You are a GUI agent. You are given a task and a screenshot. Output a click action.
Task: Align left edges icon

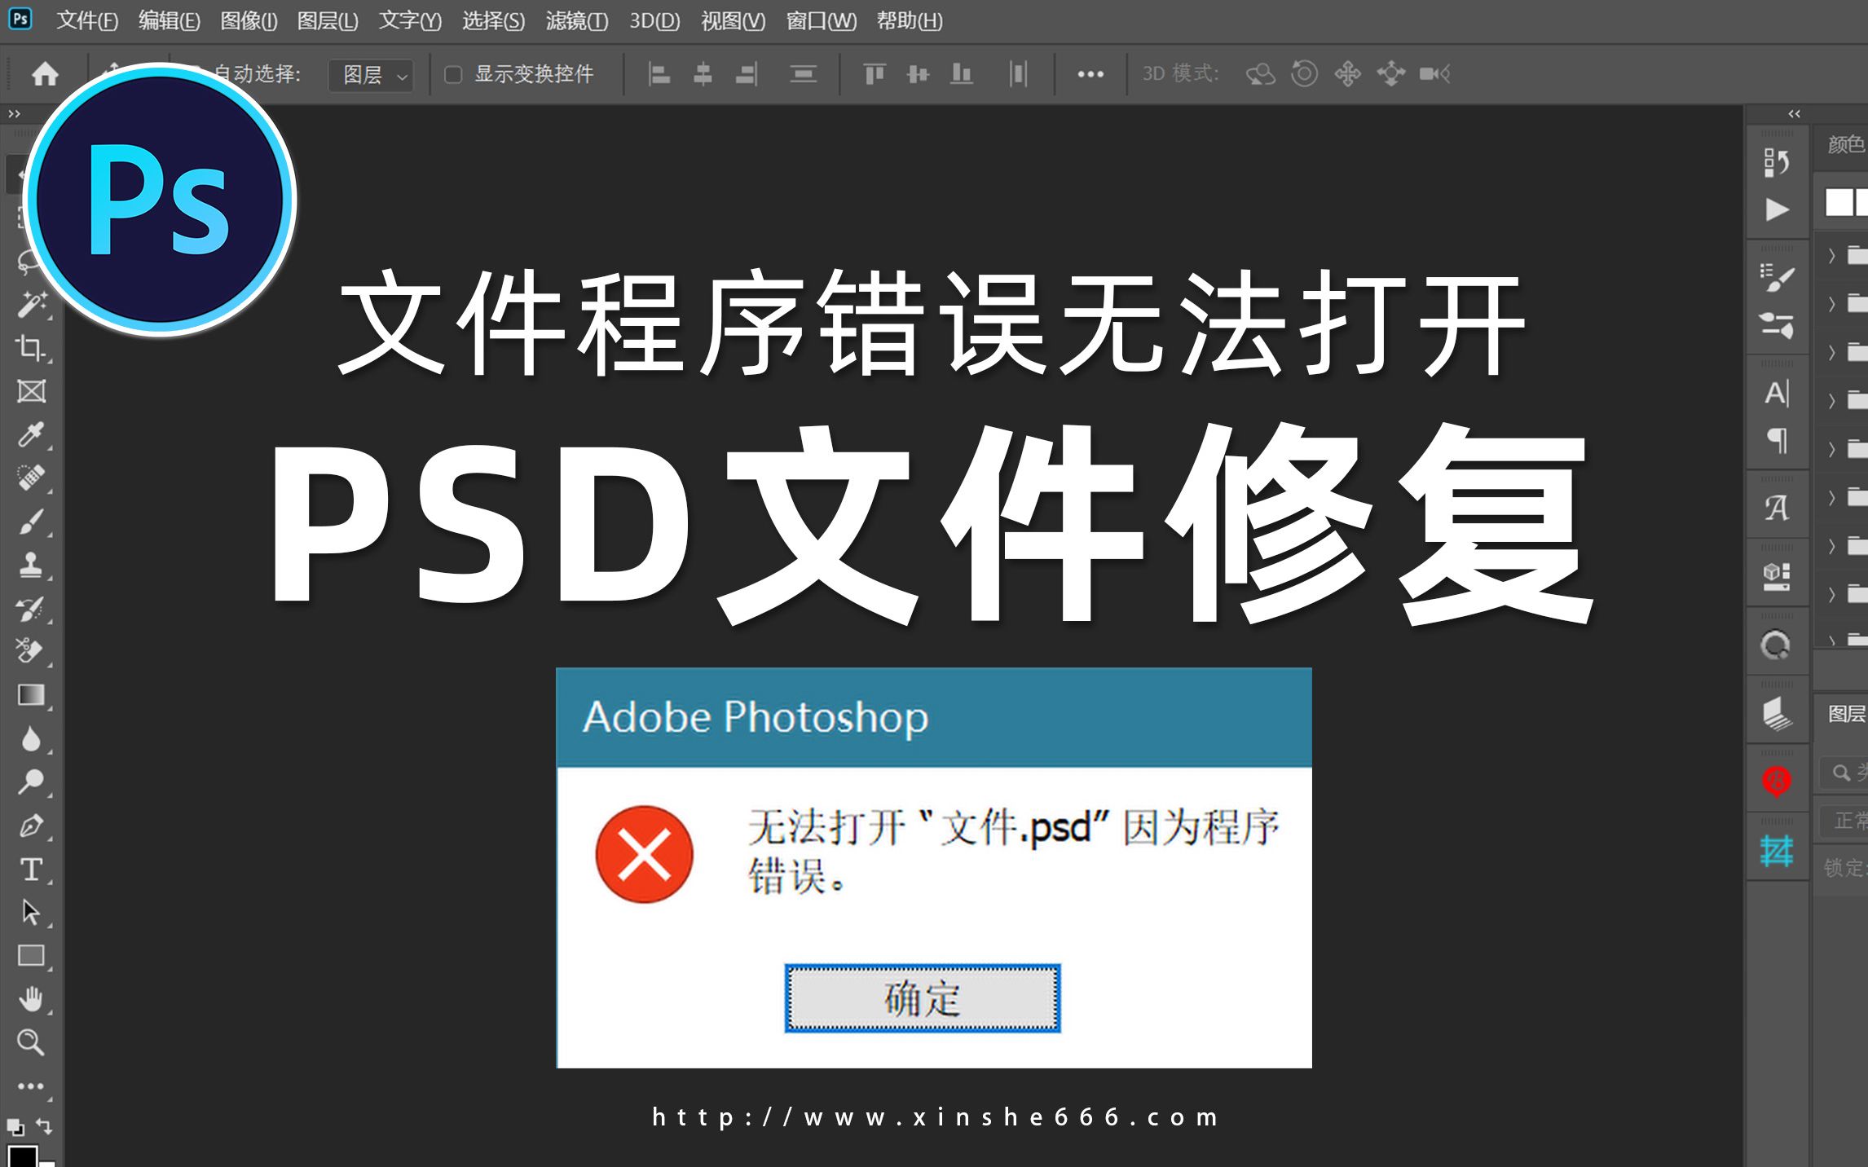(659, 74)
